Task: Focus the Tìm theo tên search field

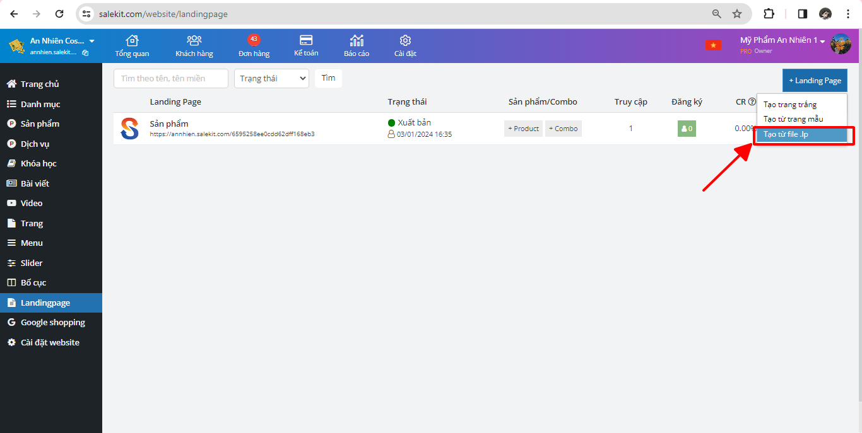Action: 171,79
